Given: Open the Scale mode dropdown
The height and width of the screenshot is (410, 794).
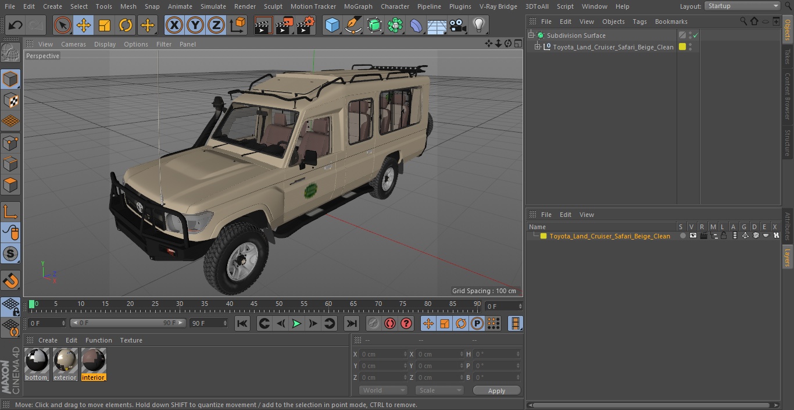Looking at the screenshot, I should pos(439,390).
